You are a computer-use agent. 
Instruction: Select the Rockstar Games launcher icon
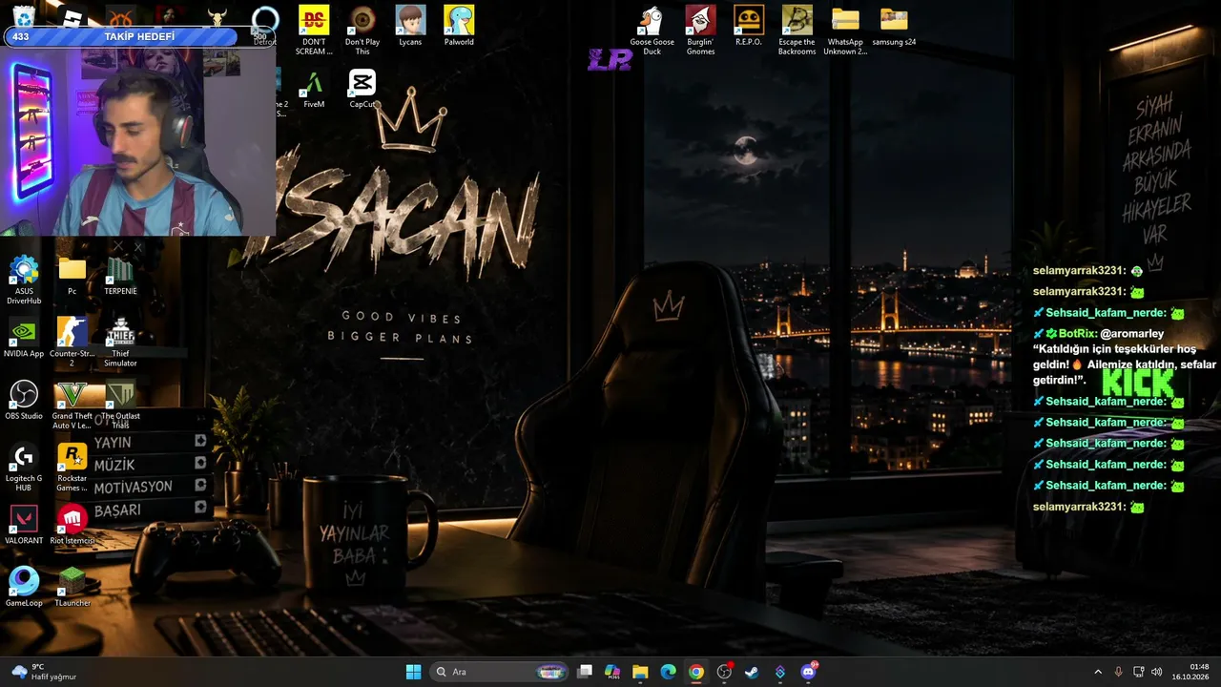tap(72, 467)
